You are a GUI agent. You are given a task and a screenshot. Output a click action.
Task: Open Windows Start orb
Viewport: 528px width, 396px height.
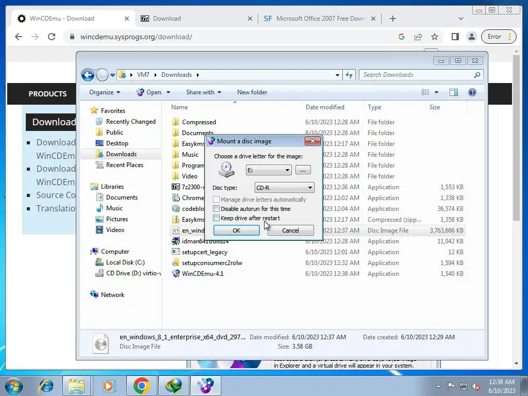click(14, 386)
